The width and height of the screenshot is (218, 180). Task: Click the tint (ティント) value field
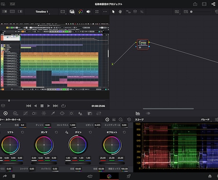(47, 125)
